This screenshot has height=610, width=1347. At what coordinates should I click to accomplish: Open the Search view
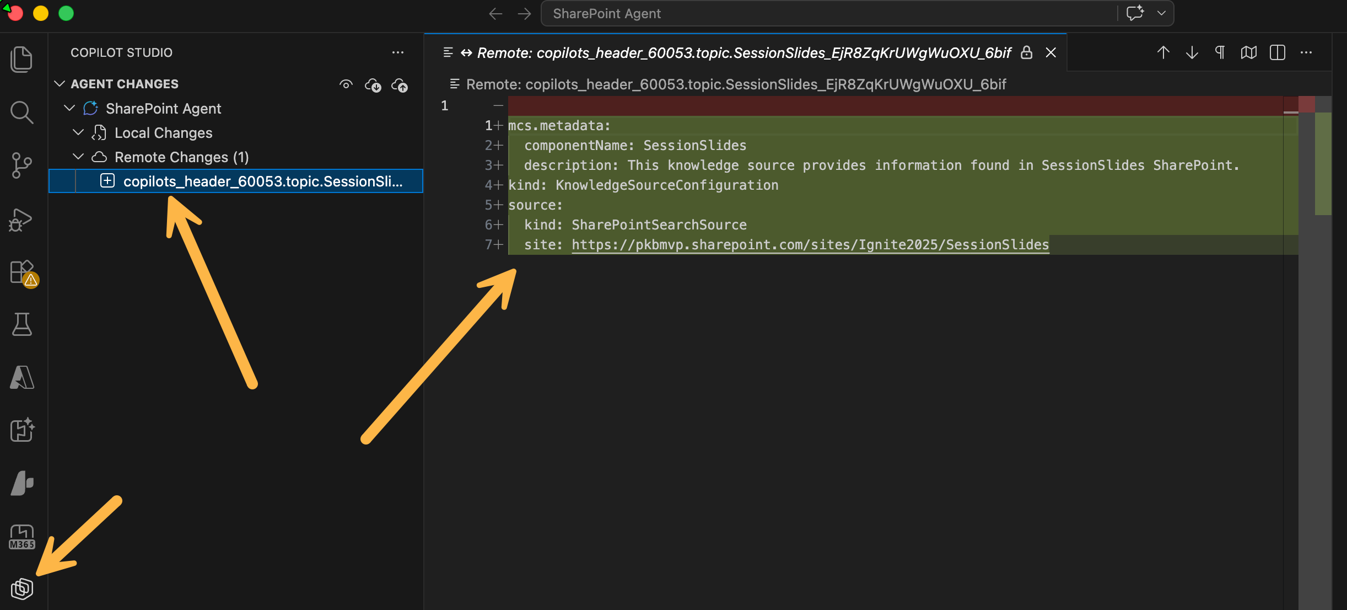coord(21,112)
